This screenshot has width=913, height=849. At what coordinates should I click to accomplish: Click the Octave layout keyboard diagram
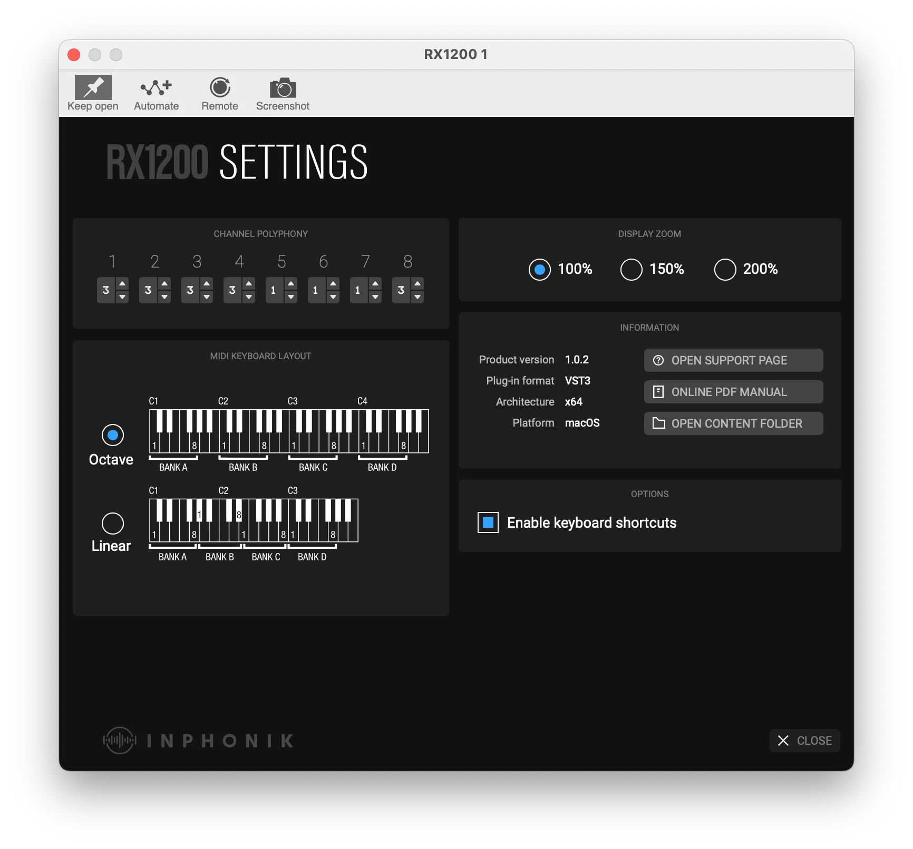289,431
